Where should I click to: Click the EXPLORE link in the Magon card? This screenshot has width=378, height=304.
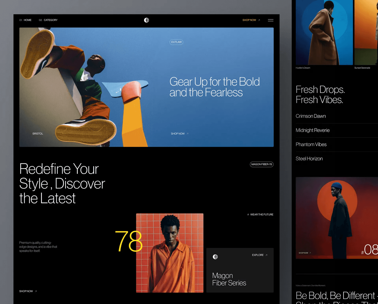click(260, 255)
